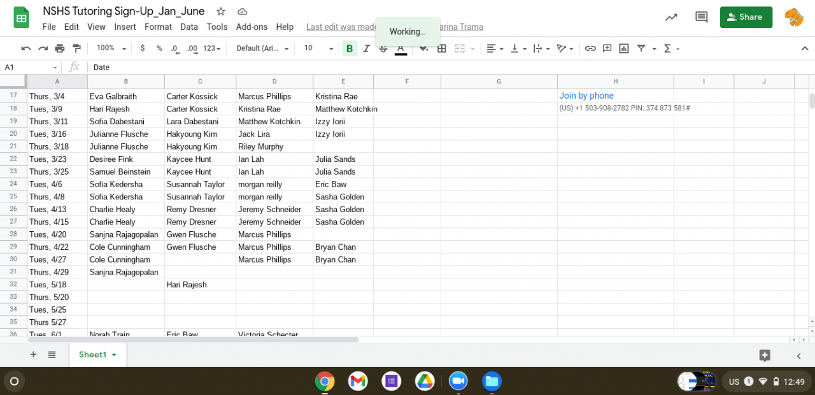
Task: Print the spreadsheet
Action: click(x=60, y=48)
